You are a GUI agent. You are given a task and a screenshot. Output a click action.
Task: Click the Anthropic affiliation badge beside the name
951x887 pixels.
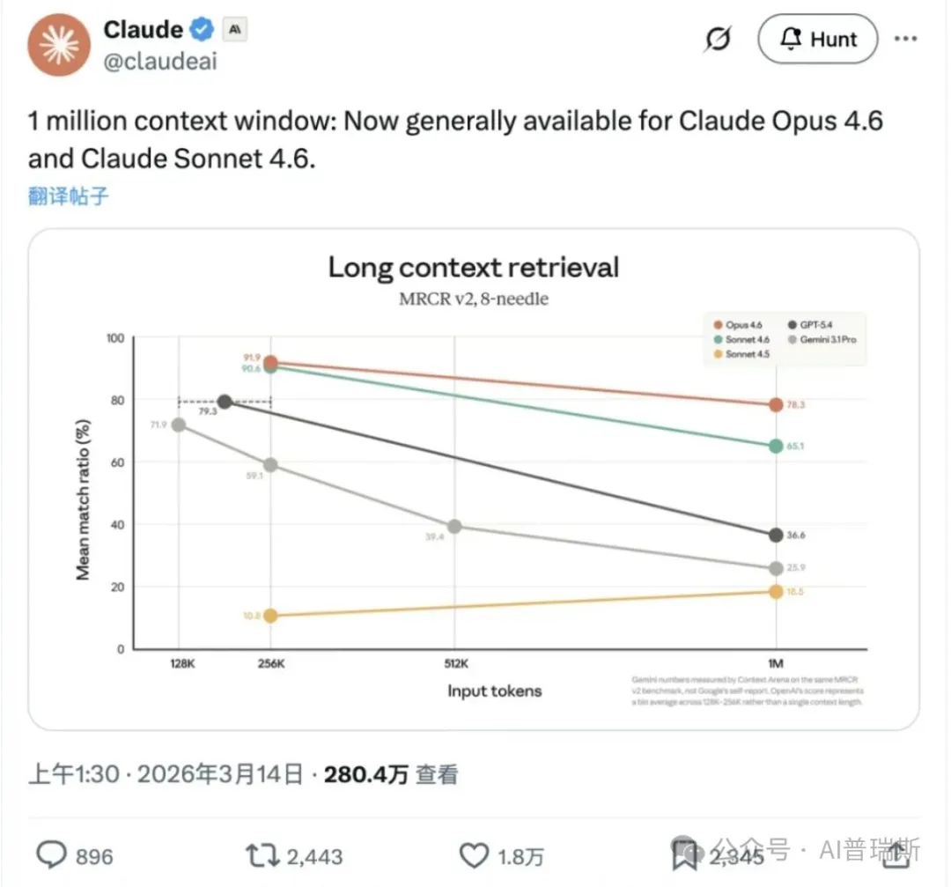[x=235, y=29]
